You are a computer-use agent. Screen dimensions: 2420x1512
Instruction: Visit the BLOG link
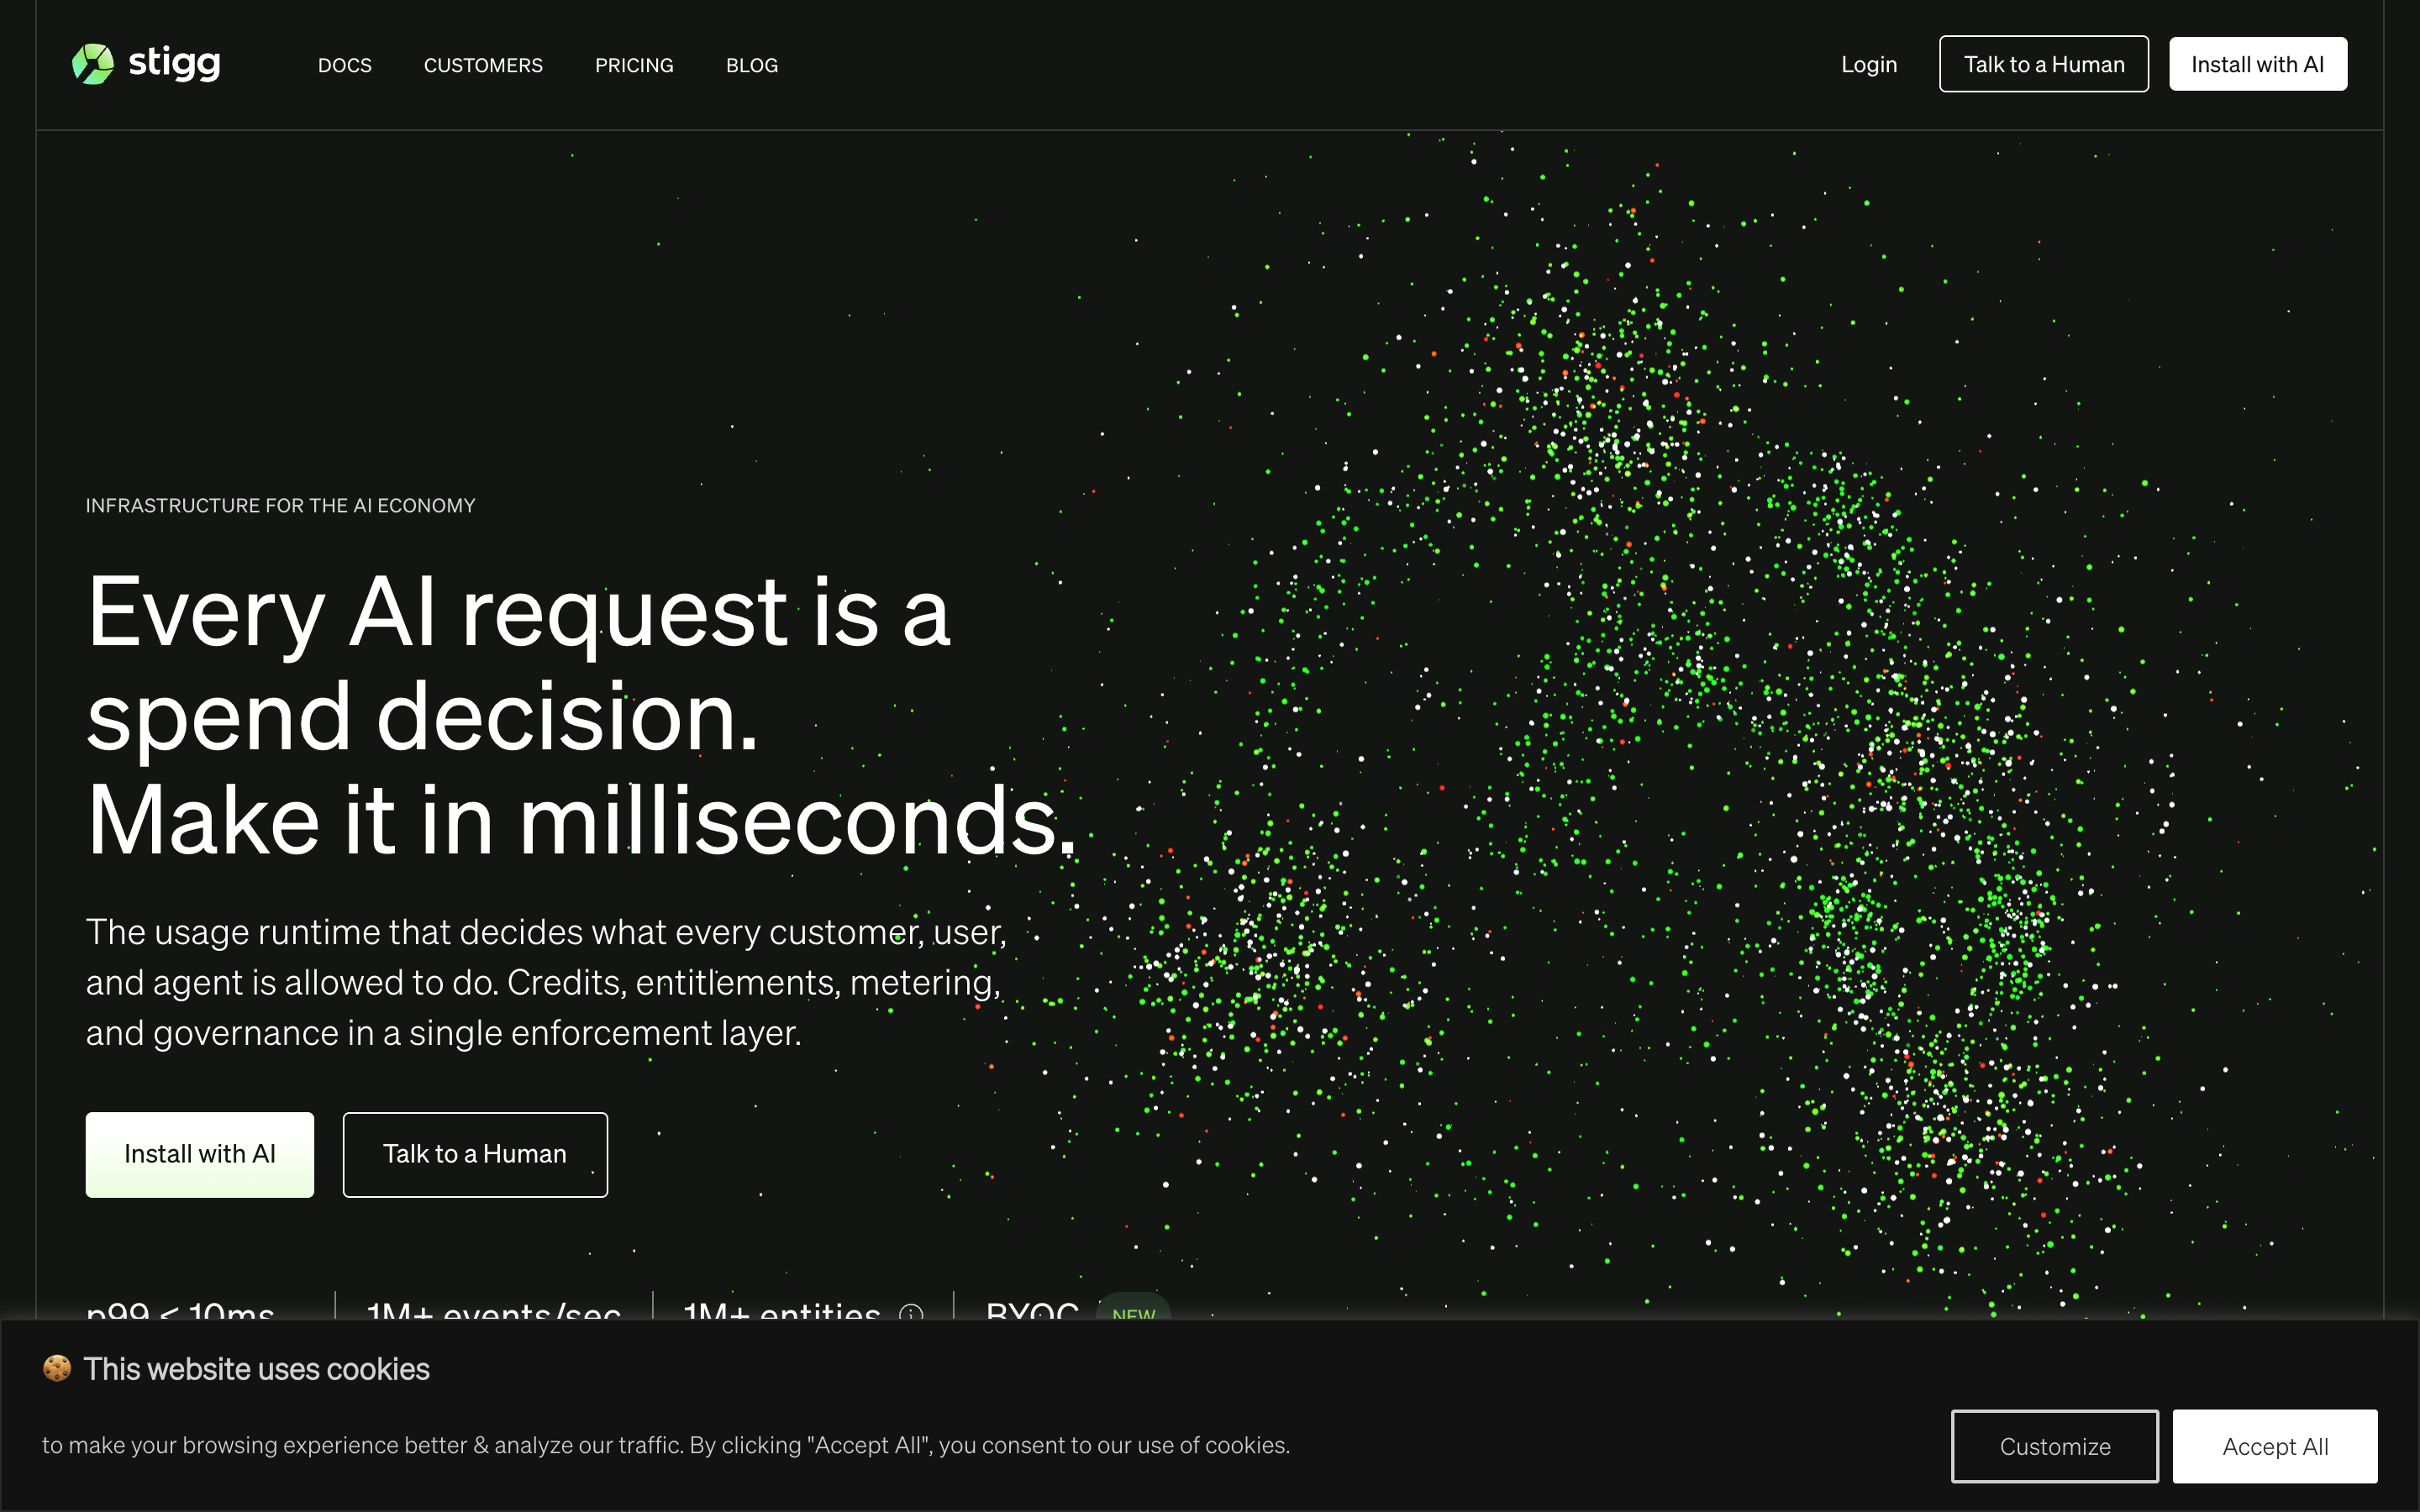tap(752, 65)
